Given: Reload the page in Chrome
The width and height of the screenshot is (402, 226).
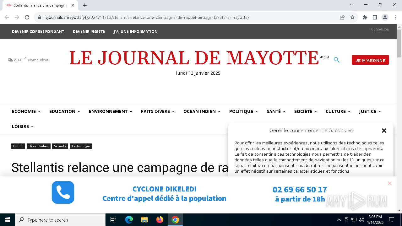Looking at the screenshot, I should [27, 17].
